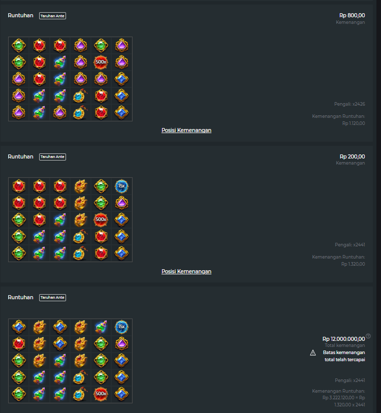Click the vertical scrollbar on the right edge

pyautogui.click(x=378, y=206)
